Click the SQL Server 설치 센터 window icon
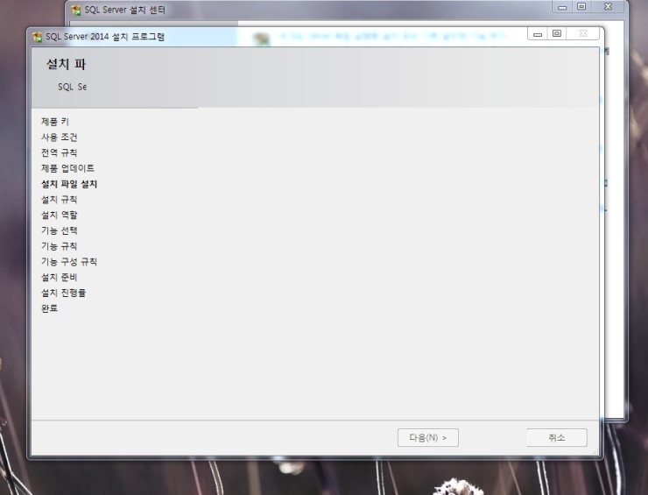The width and height of the screenshot is (648, 495). tap(76, 10)
